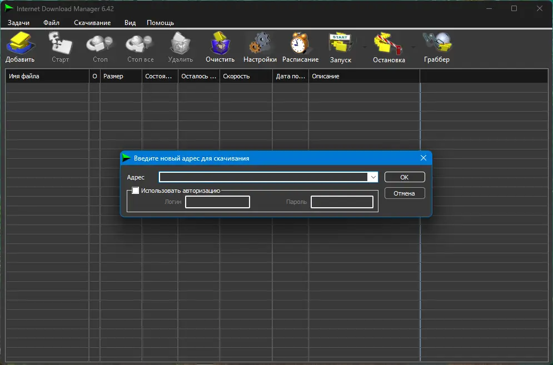Click the Стоп все icon
Viewport: 553px width, 365px height.
click(140, 44)
